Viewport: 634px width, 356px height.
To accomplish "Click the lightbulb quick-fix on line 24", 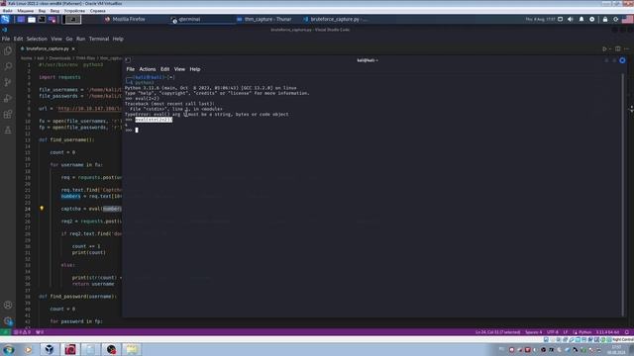I will 42,209.
